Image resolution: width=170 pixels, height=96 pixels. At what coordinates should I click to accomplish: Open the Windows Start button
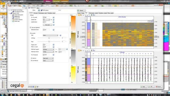pos(2,95)
